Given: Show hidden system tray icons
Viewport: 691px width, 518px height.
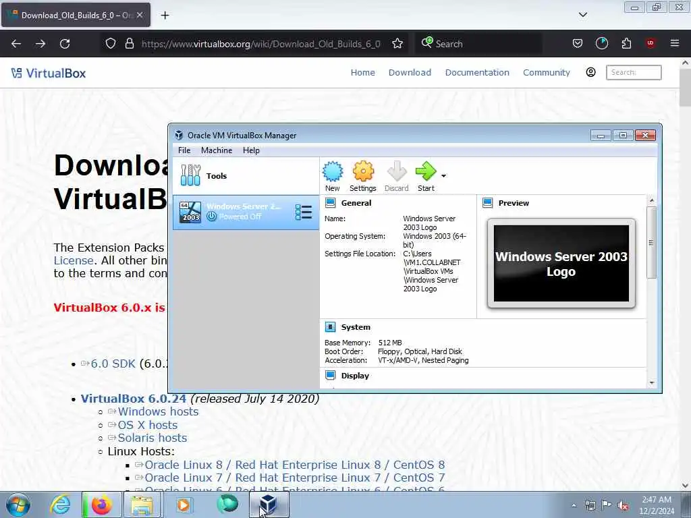Looking at the screenshot, I should 574,505.
